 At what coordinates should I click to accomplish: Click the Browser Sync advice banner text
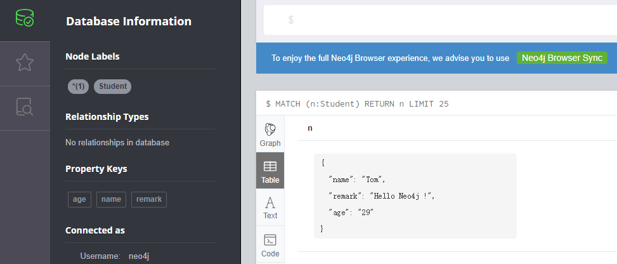tap(390, 58)
